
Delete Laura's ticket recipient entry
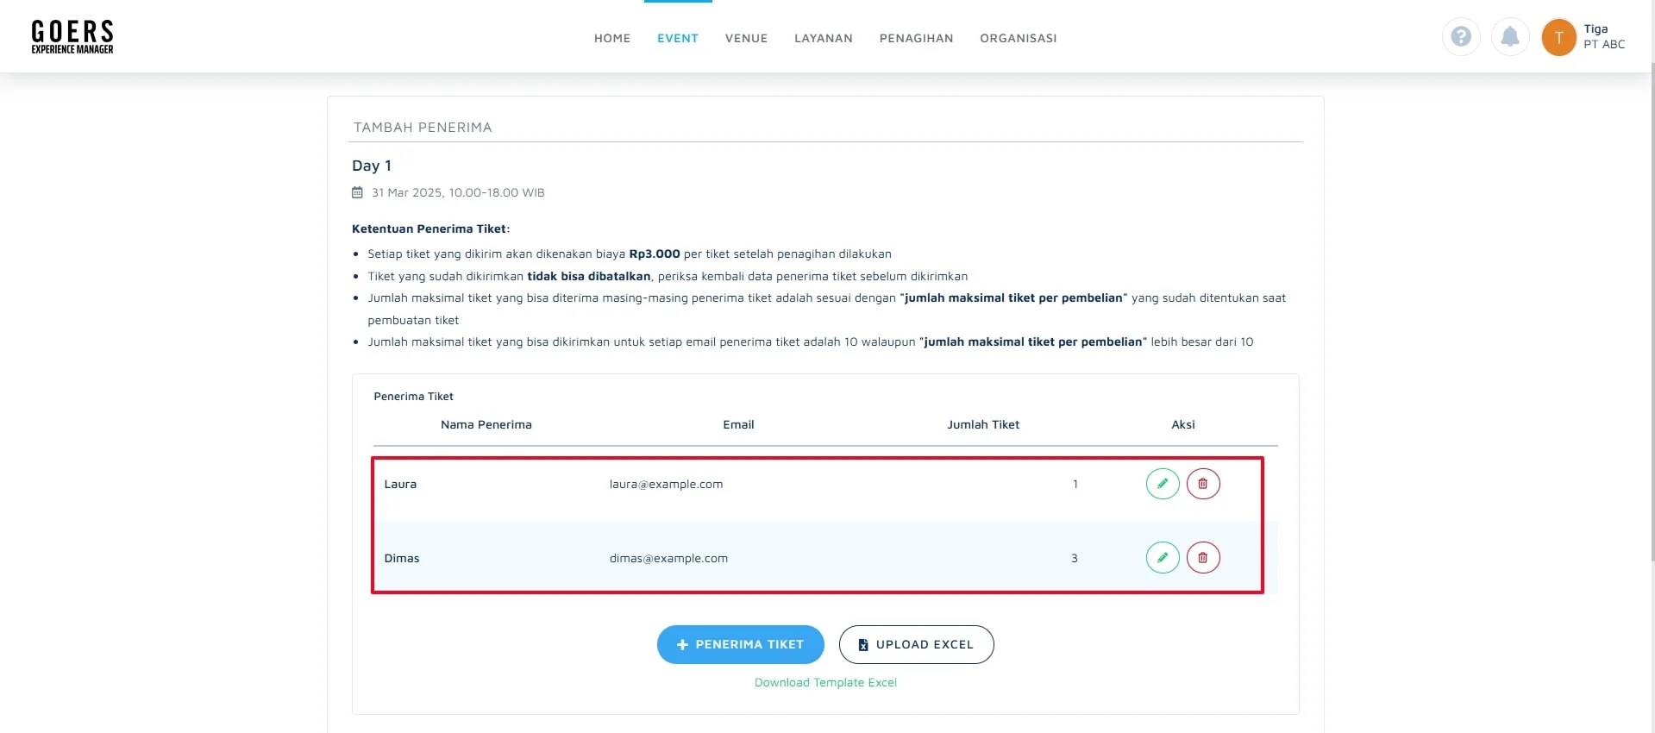[x=1203, y=484]
